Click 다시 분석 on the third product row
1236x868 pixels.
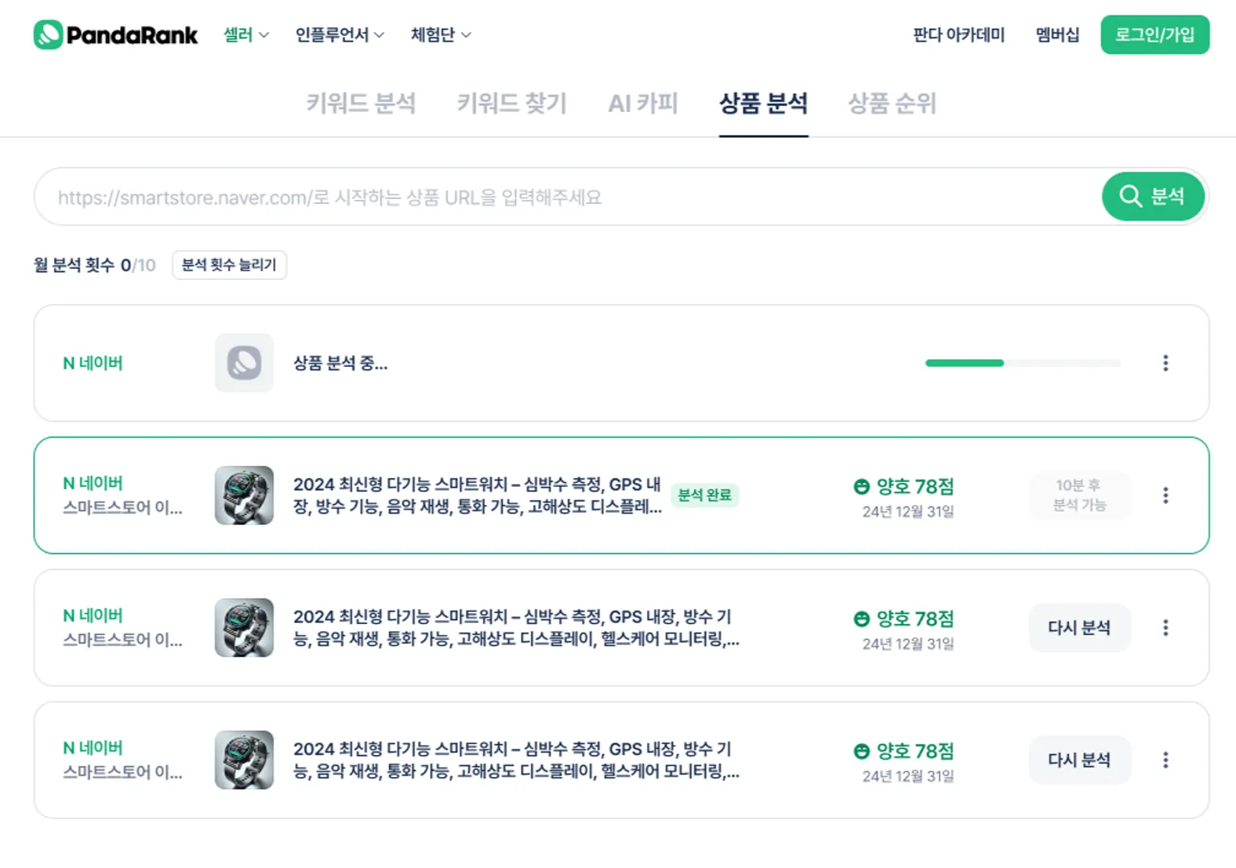point(1079,627)
